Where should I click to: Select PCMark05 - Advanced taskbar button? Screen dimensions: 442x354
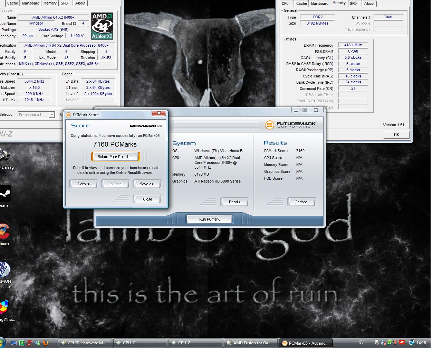[x=306, y=343]
